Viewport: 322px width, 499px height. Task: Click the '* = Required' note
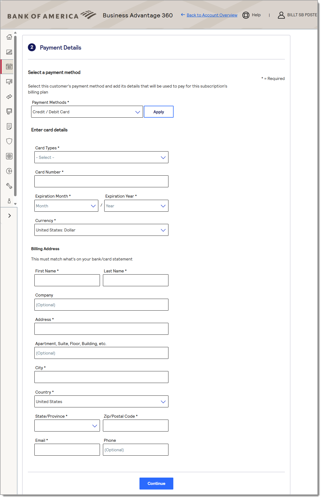(x=273, y=79)
